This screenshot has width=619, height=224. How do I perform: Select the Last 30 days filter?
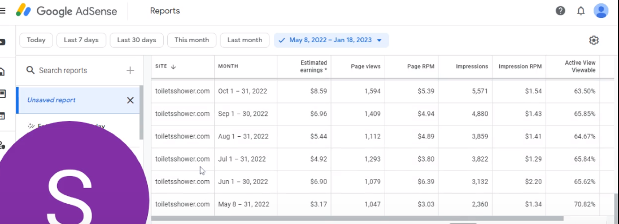137,40
